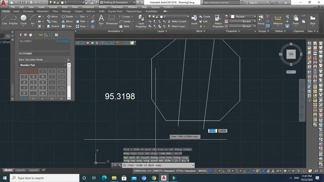This screenshot has height=182, width=324.
Task: Select the Arc tool
Action: click(x=32, y=20)
